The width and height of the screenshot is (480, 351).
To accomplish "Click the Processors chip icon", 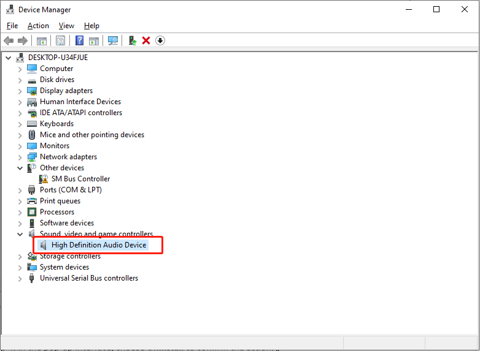I will [32, 212].
